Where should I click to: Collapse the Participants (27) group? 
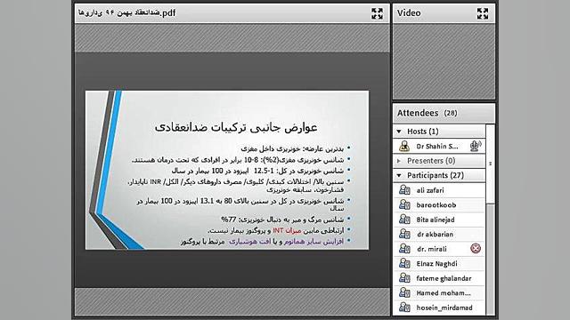(399, 176)
